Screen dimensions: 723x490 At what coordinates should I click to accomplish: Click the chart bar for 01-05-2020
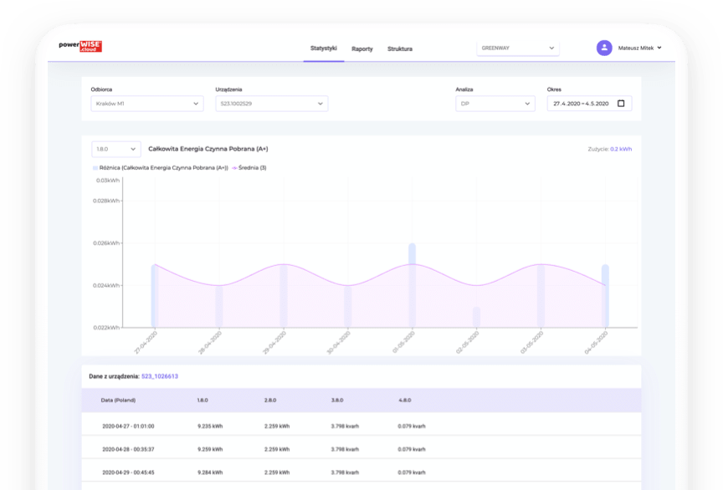[413, 285]
